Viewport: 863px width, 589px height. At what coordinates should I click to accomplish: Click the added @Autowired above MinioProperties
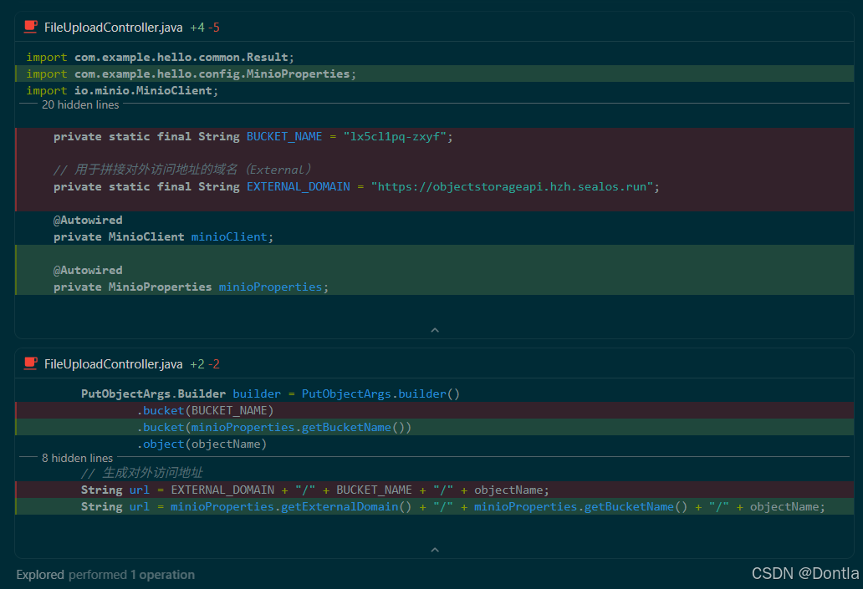coord(88,270)
